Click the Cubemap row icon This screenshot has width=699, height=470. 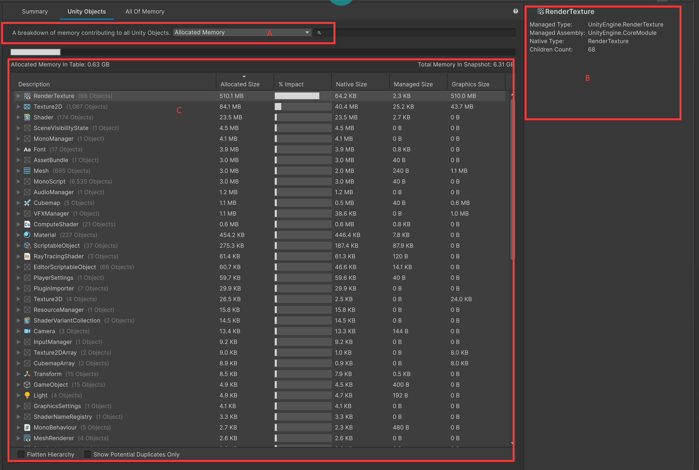click(27, 203)
